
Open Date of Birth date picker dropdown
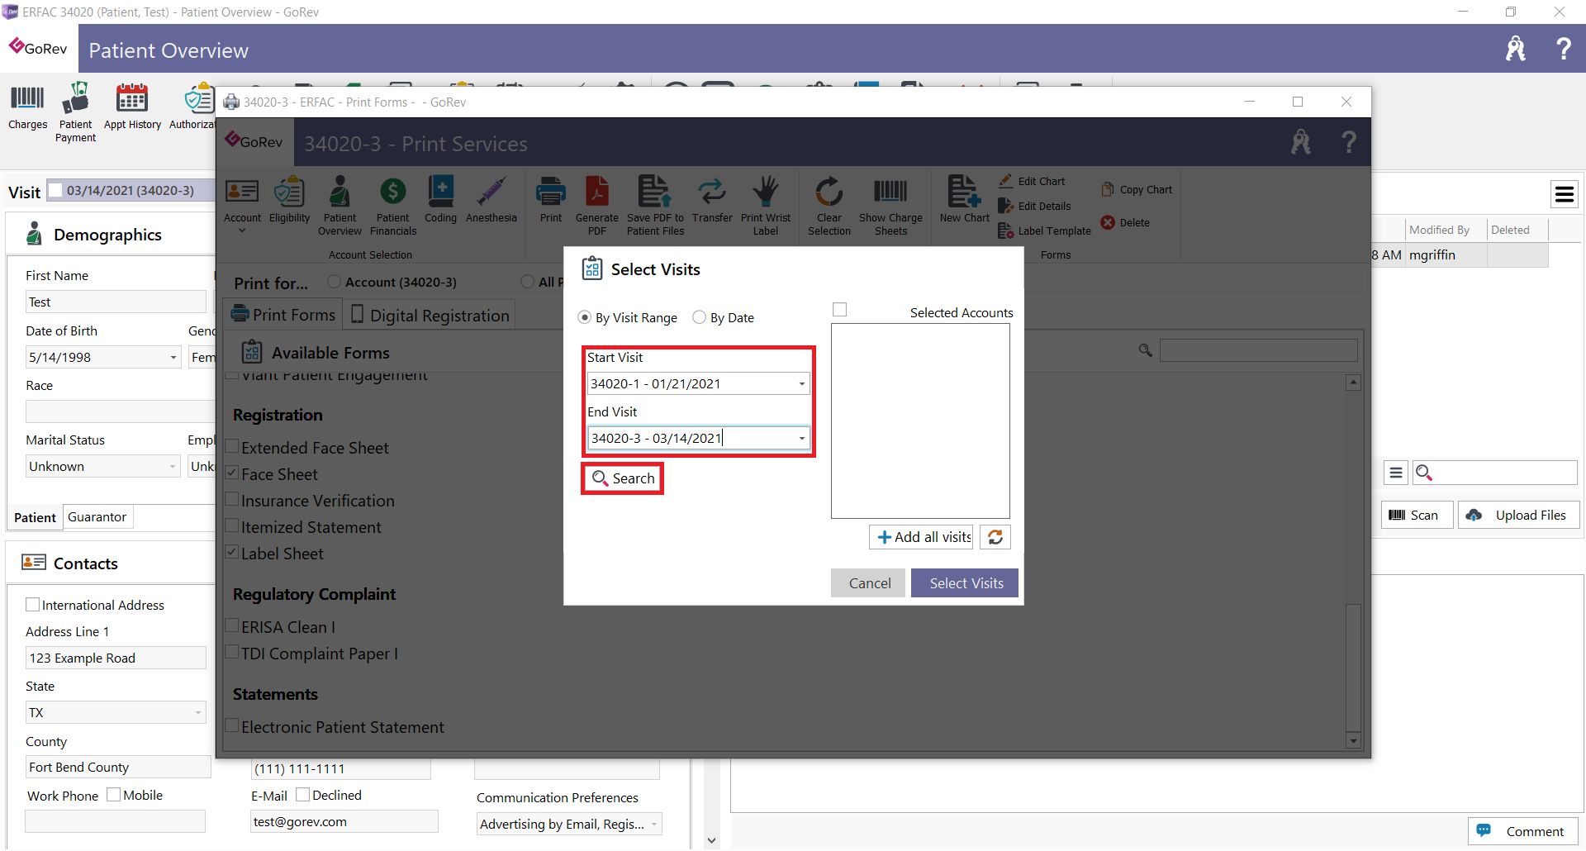point(173,357)
